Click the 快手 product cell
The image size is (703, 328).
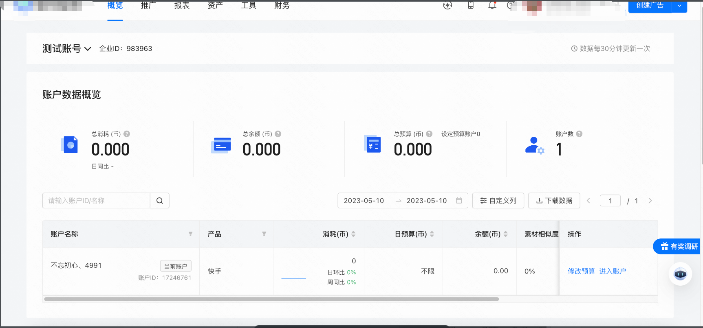coord(215,271)
